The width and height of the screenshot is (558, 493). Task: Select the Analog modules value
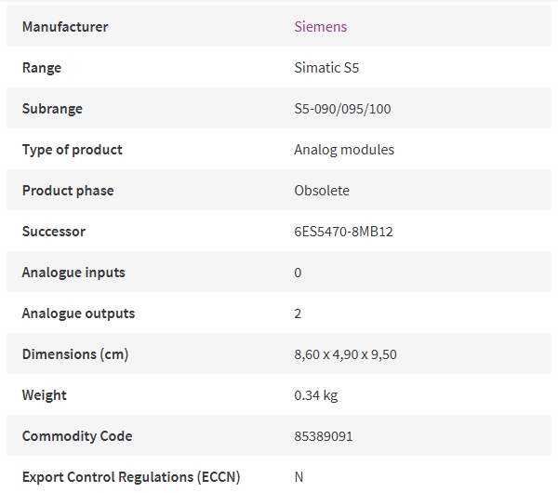[344, 150]
